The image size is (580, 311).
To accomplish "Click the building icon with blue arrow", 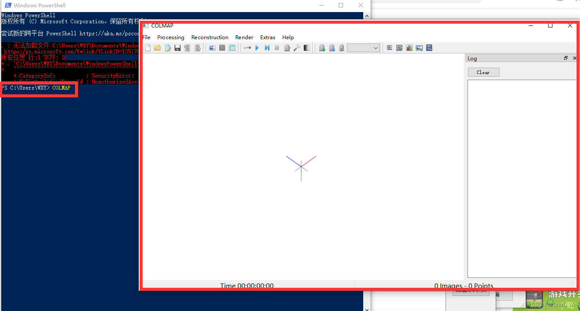I will pyautogui.click(x=332, y=48).
